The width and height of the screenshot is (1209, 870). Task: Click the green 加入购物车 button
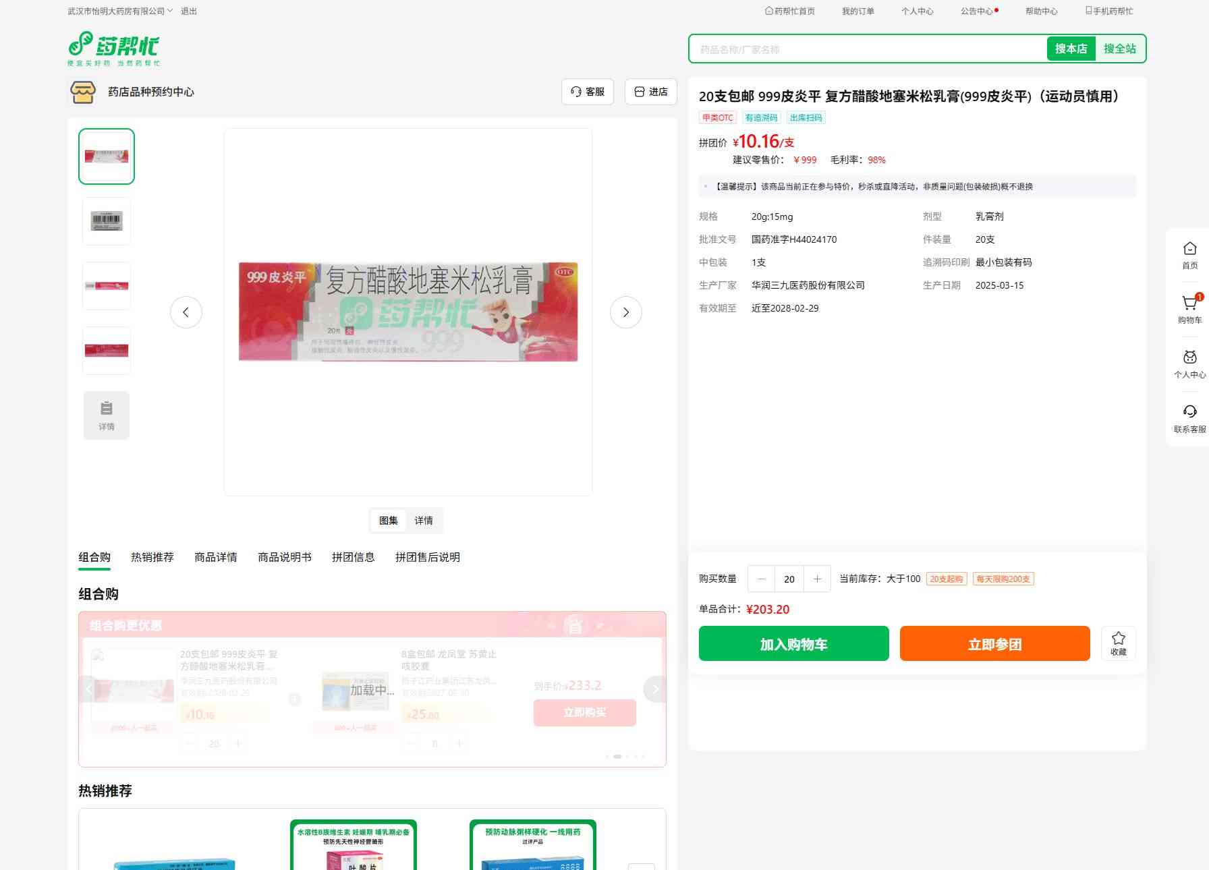(793, 643)
